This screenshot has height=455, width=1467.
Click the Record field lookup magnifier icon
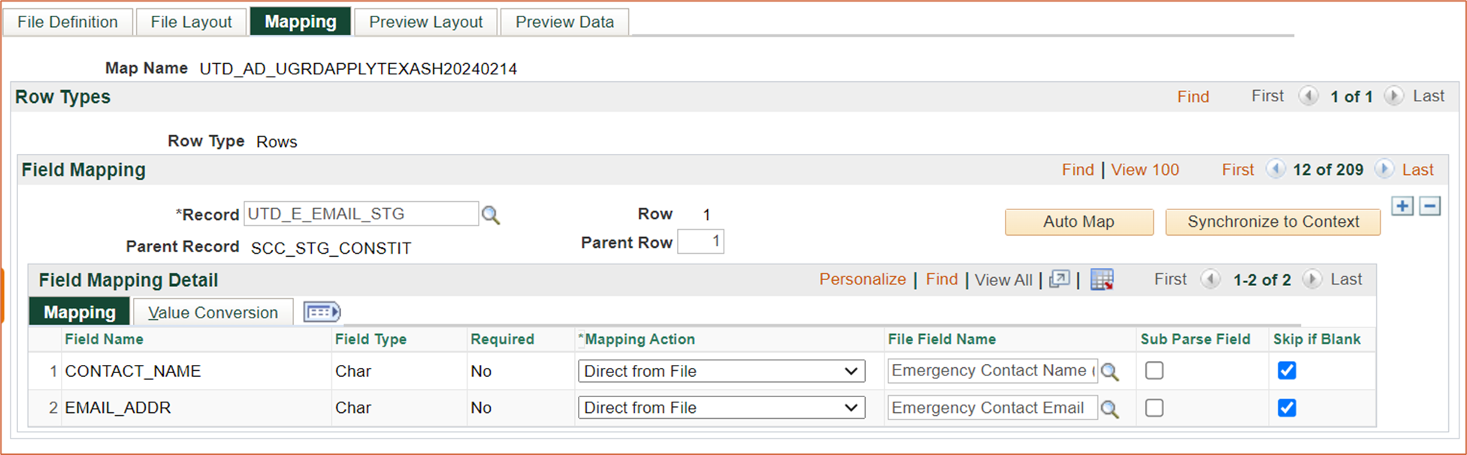pyautogui.click(x=491, y=215)
